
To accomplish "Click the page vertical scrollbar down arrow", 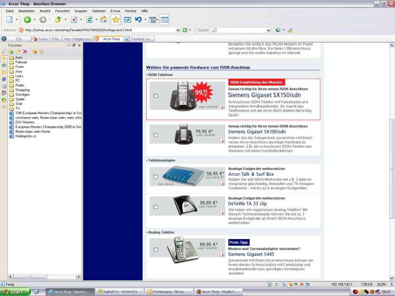I will [x=392, y=278].
